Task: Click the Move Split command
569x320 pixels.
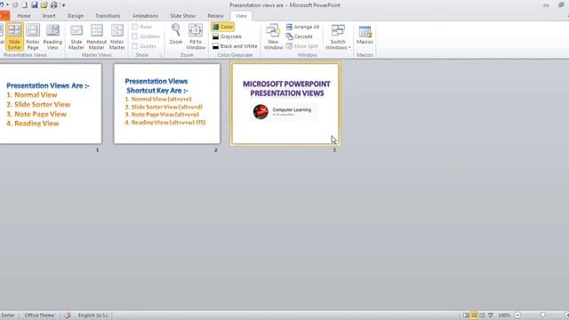Action: [302, 46]
